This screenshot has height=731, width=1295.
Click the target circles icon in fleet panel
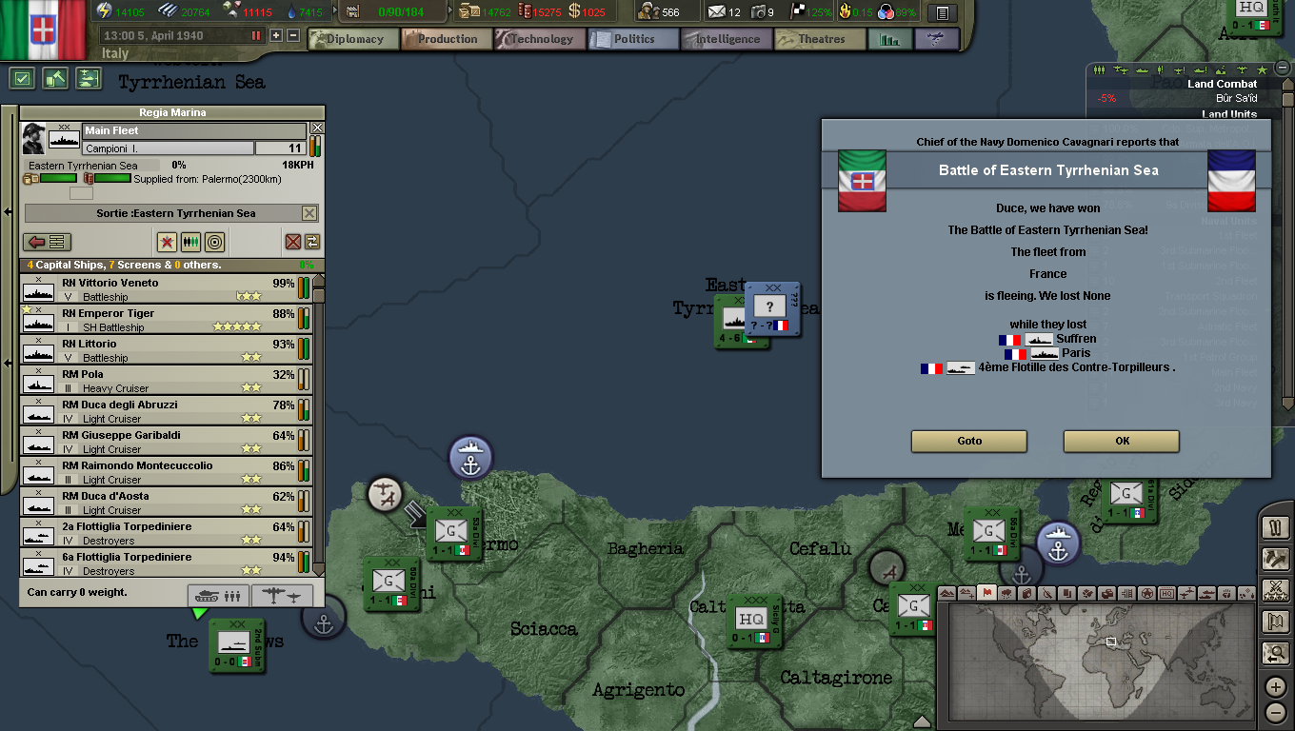click(x=215, y=242)
